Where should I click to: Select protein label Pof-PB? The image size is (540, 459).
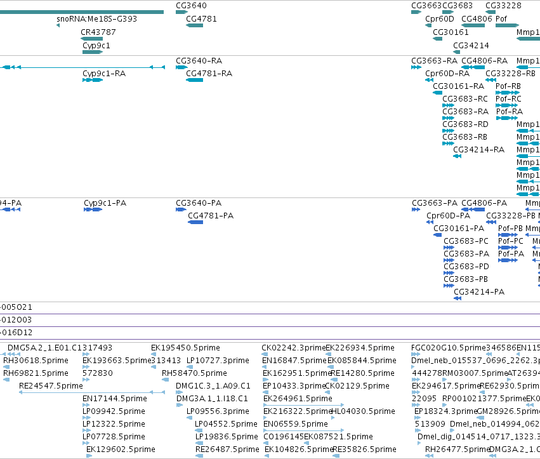click(510, 229)
